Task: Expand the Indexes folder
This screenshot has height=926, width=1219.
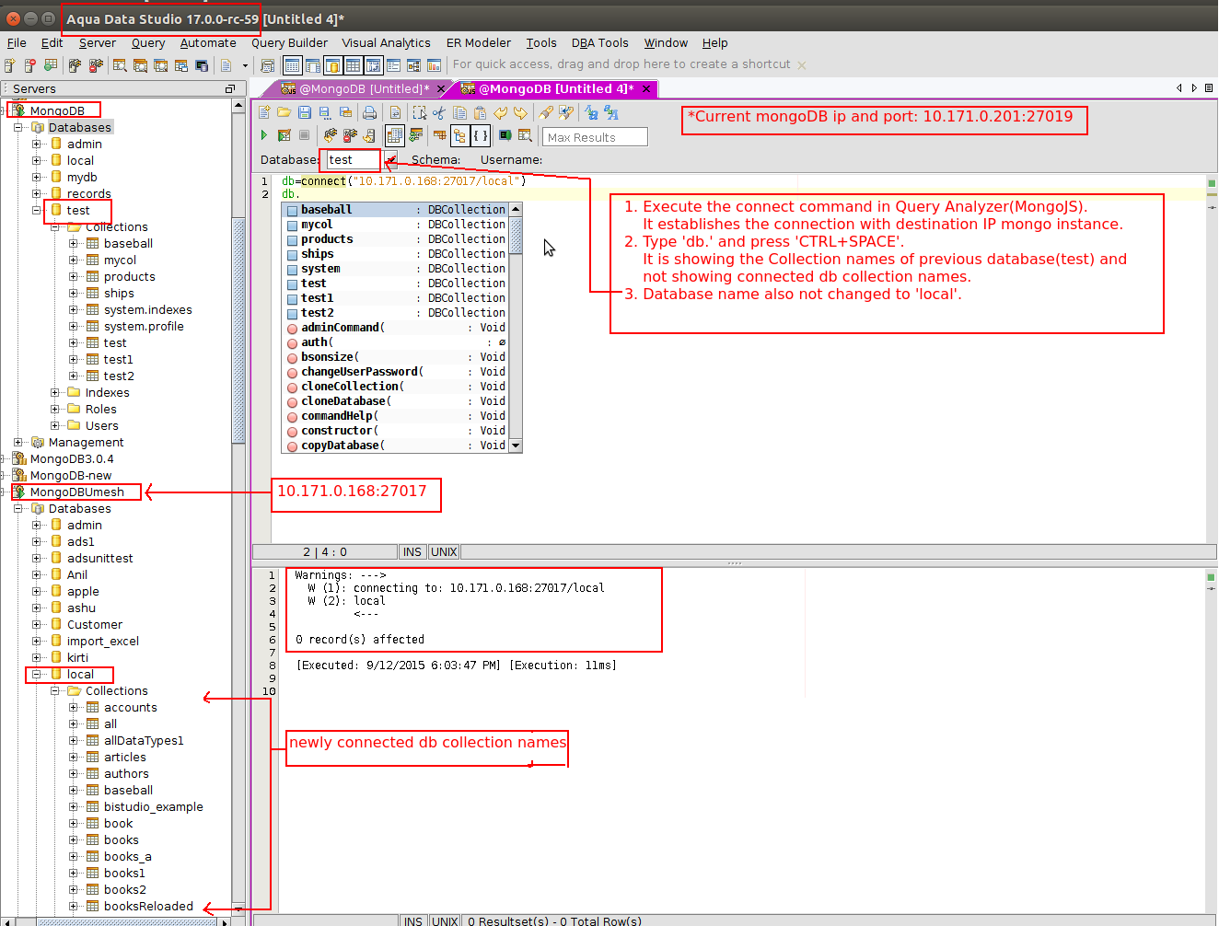Action: click(x=55, y=392)
